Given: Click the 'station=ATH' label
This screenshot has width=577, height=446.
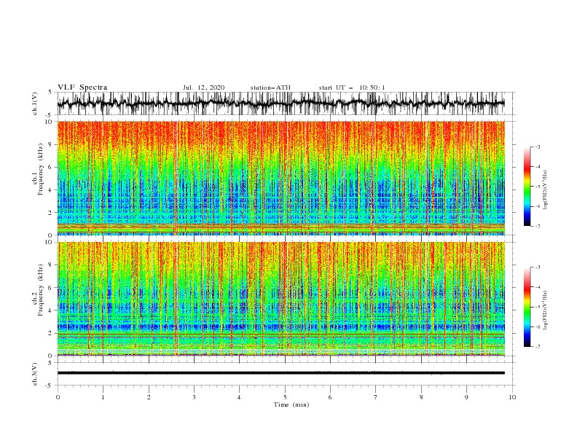Looking at the screenshot, I should [x=270, y=87].
